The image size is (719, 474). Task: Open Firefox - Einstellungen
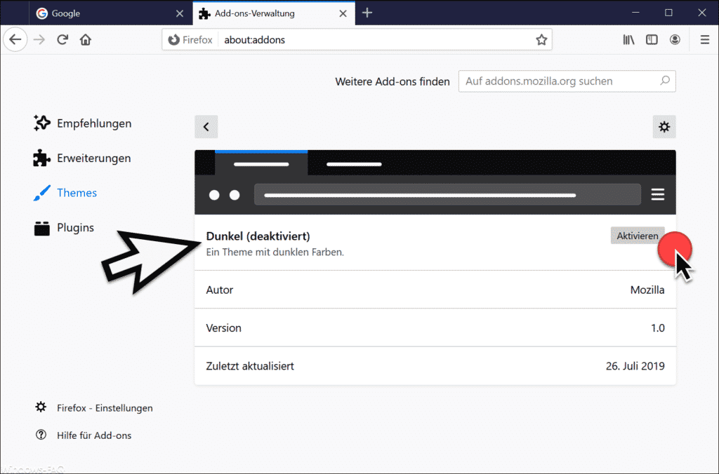coord(94,407)
